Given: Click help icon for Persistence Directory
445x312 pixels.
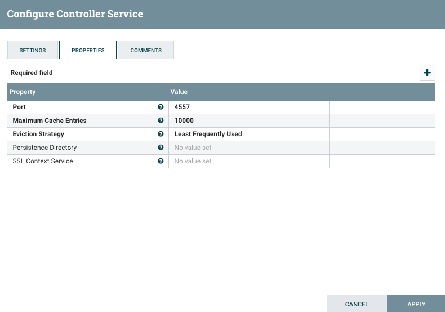Looking at the screenshot, I should point(161,148).
